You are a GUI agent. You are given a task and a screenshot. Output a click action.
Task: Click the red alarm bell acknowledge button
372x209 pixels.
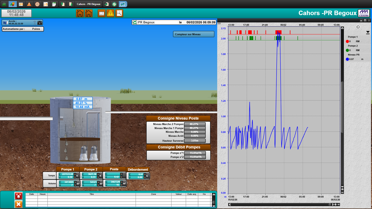coord(18,196)
